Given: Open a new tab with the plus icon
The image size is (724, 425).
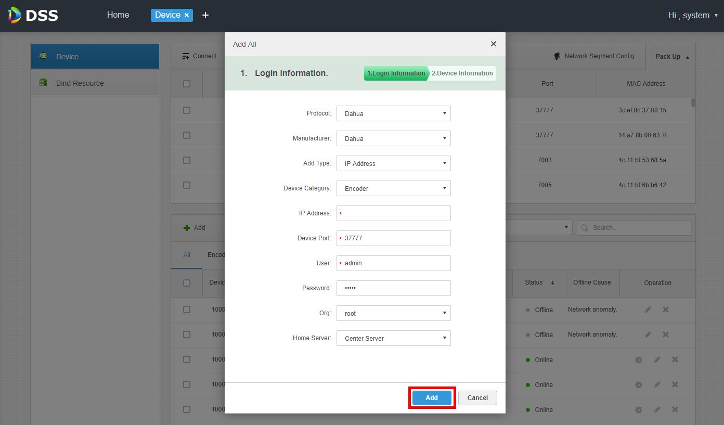Looking at the screenshot, I should tap(205, 15).
